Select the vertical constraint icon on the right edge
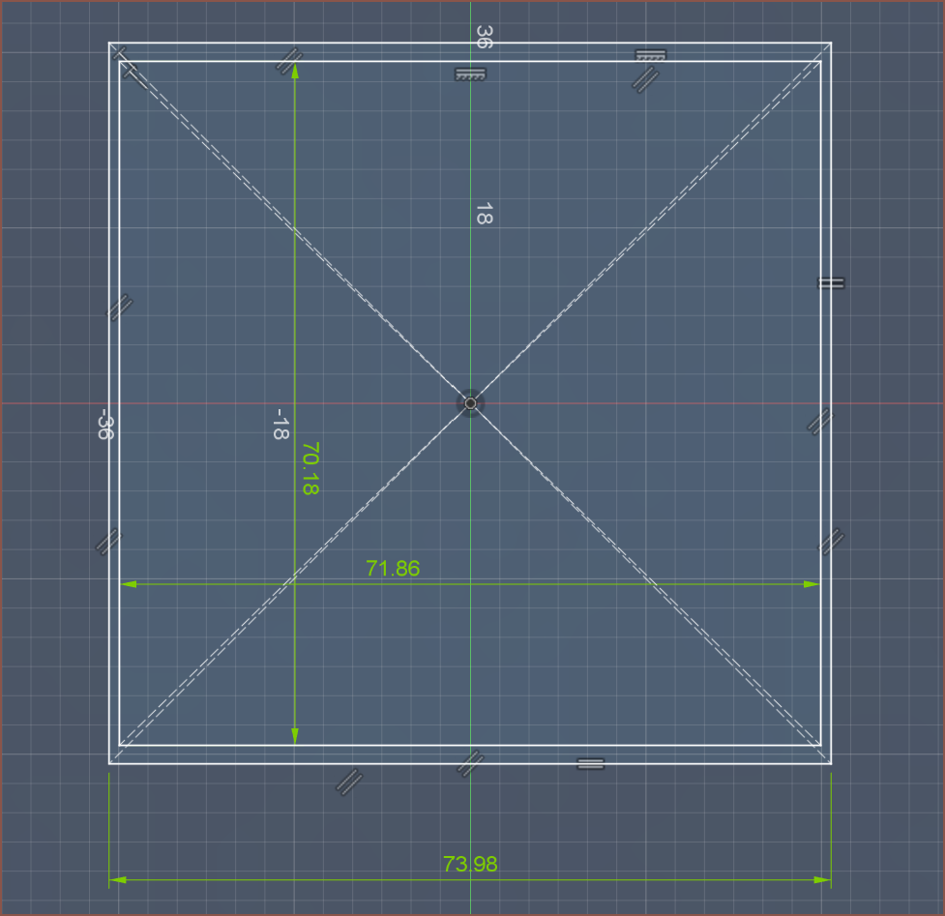Screen dimensions: 945x916 pos(831,283)
